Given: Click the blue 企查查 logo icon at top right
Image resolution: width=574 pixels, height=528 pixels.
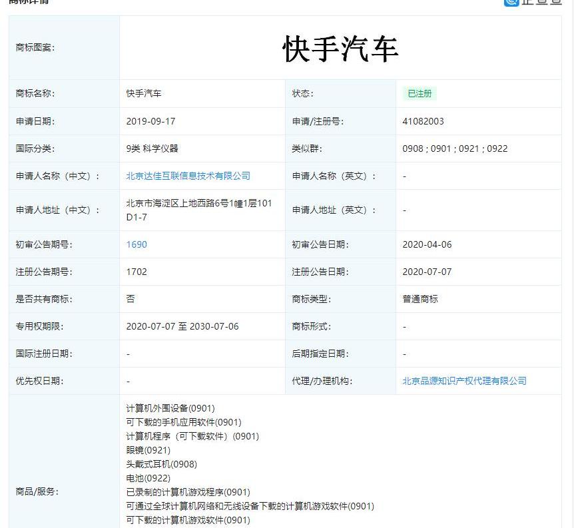Looking at the screenshot, I should coord(511,3).
